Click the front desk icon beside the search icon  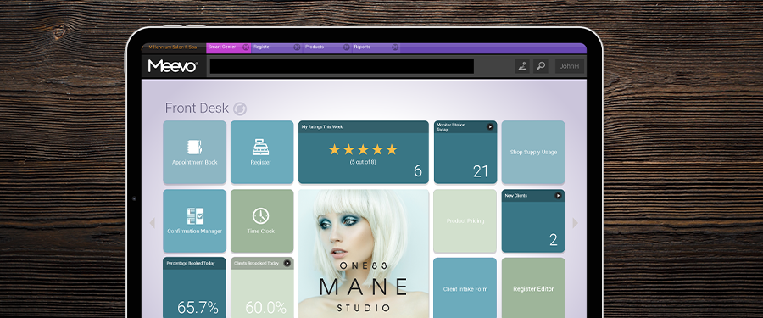pyautogui.click(x=522, y=66)
